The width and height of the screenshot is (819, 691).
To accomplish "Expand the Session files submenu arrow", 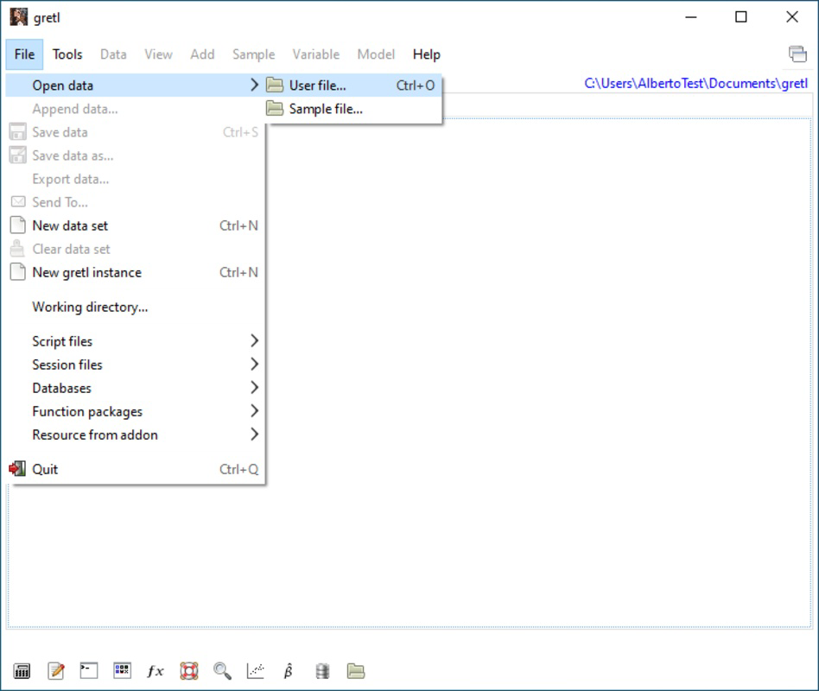I will click(x=254, y=364).
